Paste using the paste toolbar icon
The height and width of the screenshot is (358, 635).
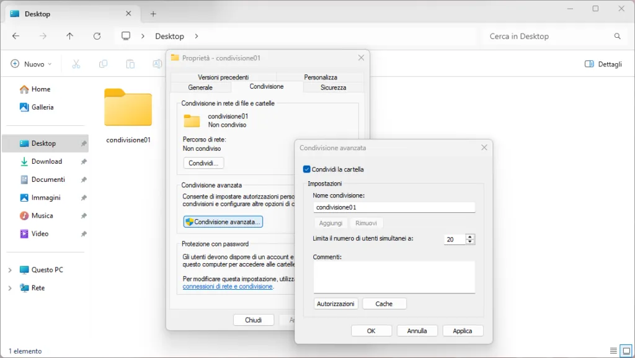(x=130, y=64)
